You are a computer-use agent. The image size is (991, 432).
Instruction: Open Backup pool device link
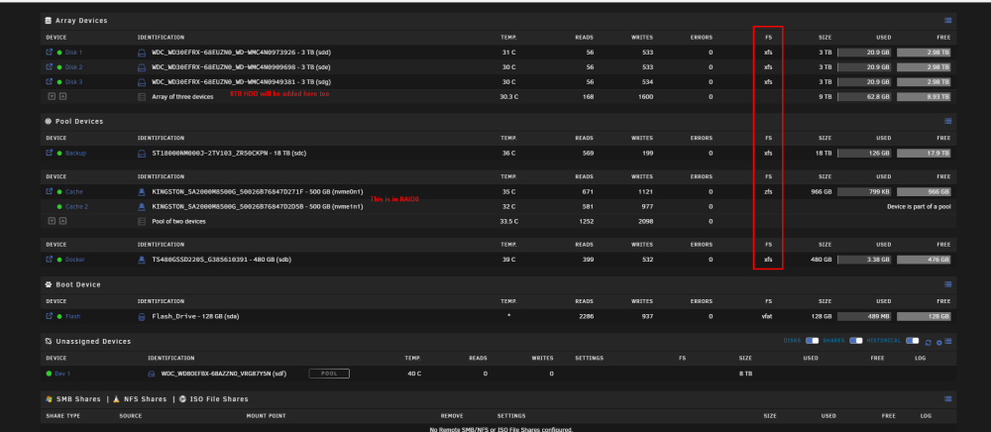(76, 153)
